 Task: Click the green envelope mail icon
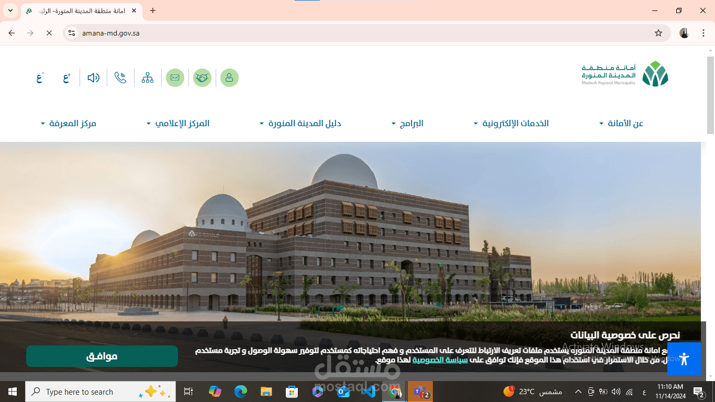tap(175, 78)
